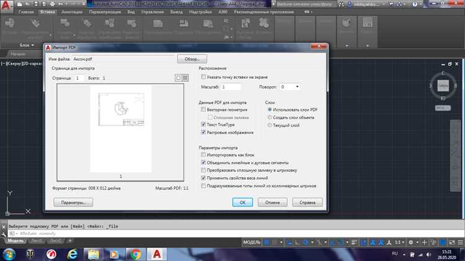This screenshot has width=465, height=261.
Task: Open AutoCAD from the Windows taskbar
Action: click(157, 254)
